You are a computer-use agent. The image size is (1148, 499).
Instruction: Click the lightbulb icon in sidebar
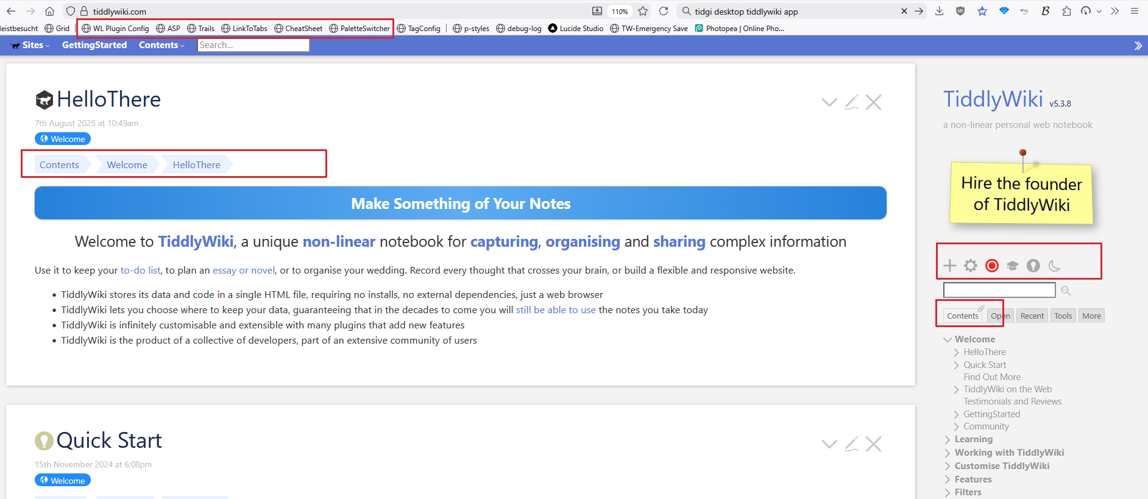[1033, 266]
